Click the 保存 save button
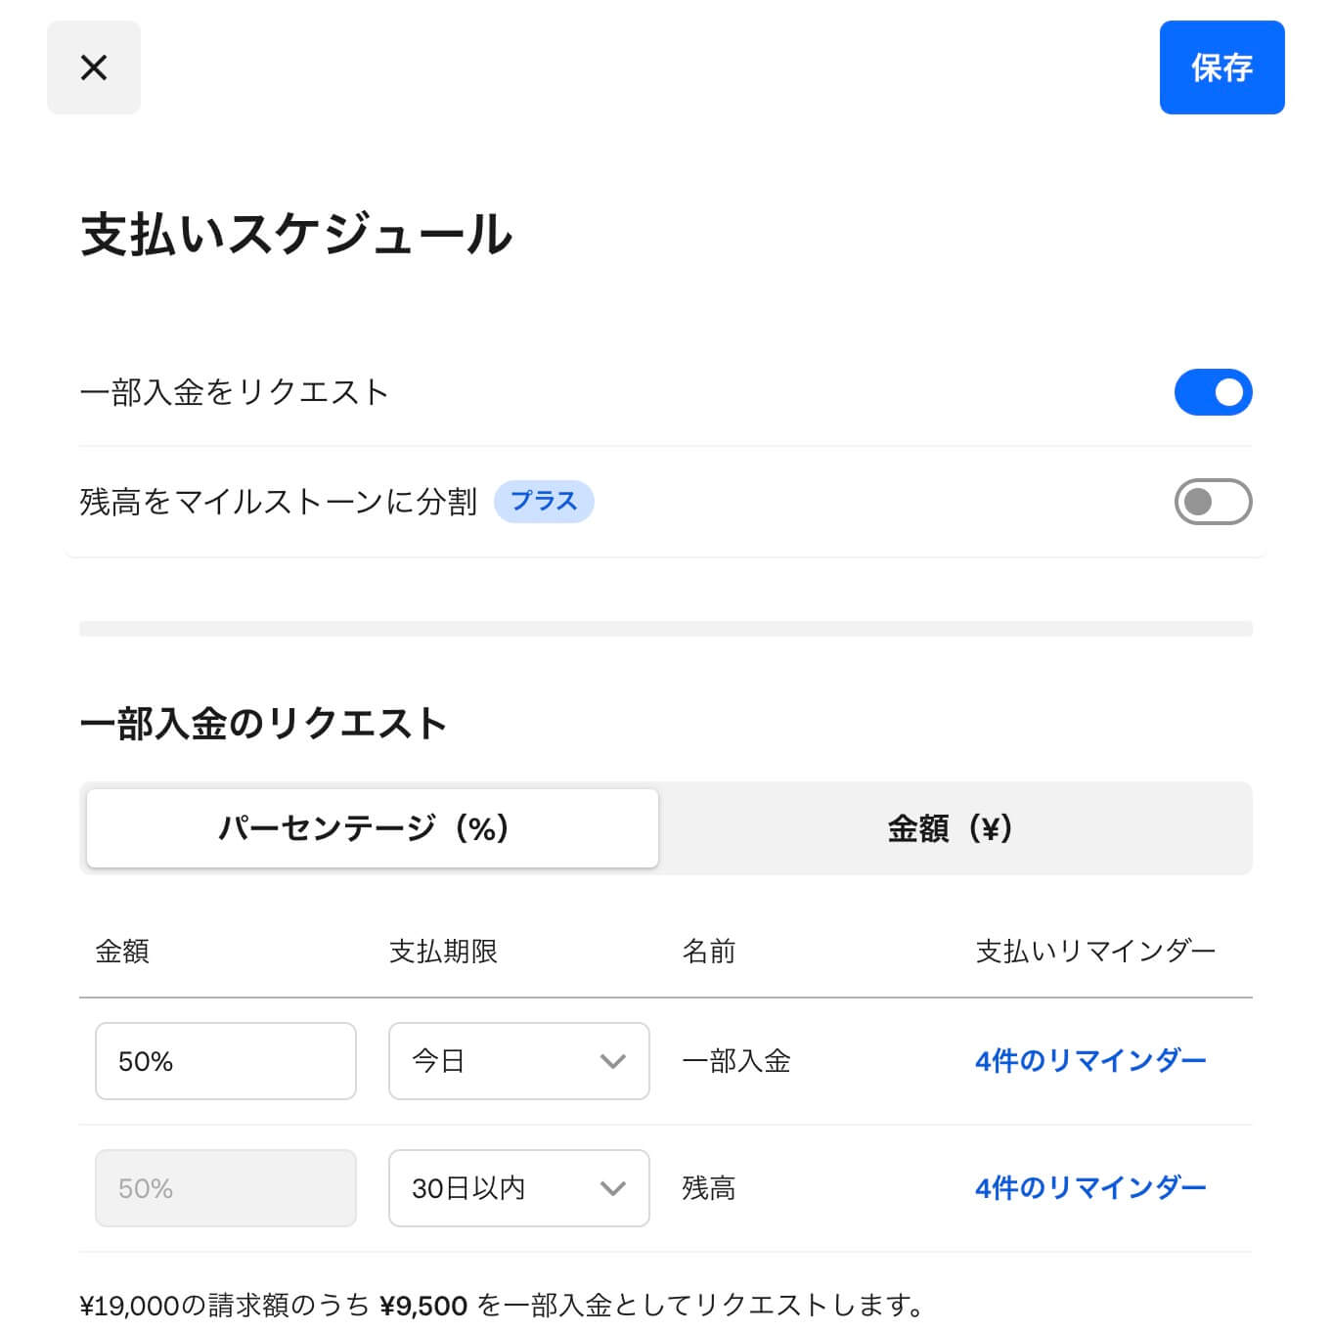 tap(1221, 67)
